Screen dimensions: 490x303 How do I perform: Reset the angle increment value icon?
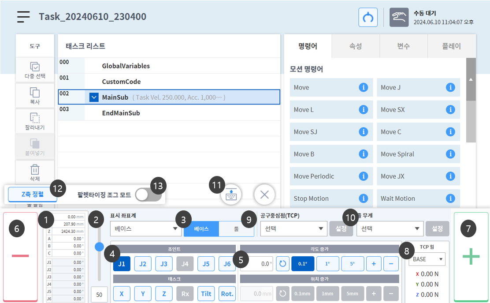pyautogui.click(x=282, y=264)
